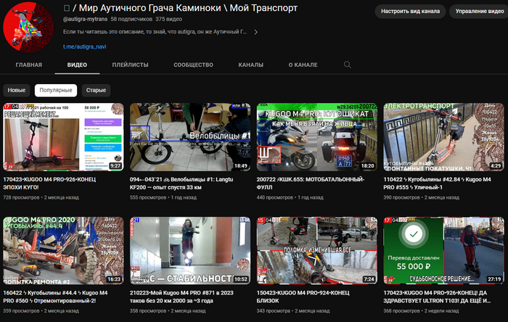The image size is (508, 322).
Task: Expand channel description with chevron arrow
Action: click(255, 32)
